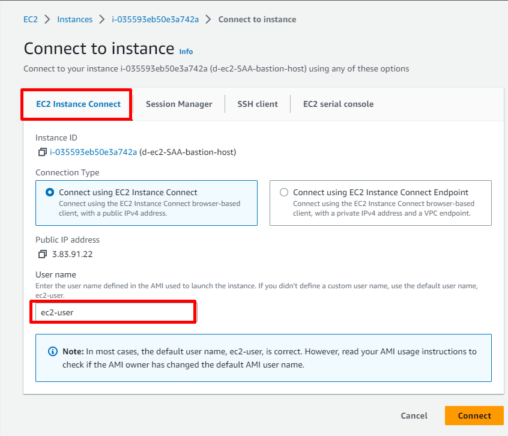Click the breadcrumb chevron after Instances
This screenshot has width=508, height=436.
(x=102, y=19)
